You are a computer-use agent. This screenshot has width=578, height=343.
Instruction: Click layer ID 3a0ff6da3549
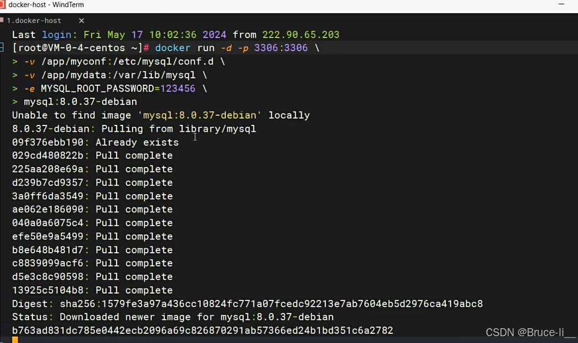(48, 196)
